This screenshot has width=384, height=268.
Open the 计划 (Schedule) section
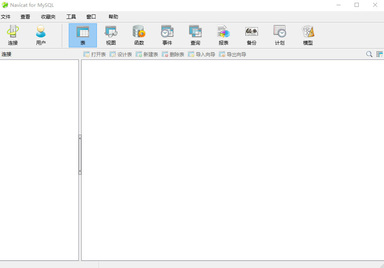pyautogui.click(x=280, y=35)
